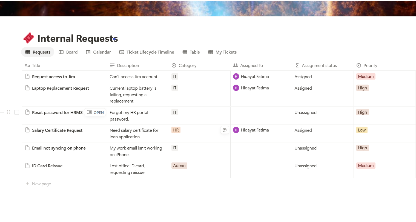Click the sigma icon on Assignment status column
Screen dimensions: 416x222
tap(297, 65)
